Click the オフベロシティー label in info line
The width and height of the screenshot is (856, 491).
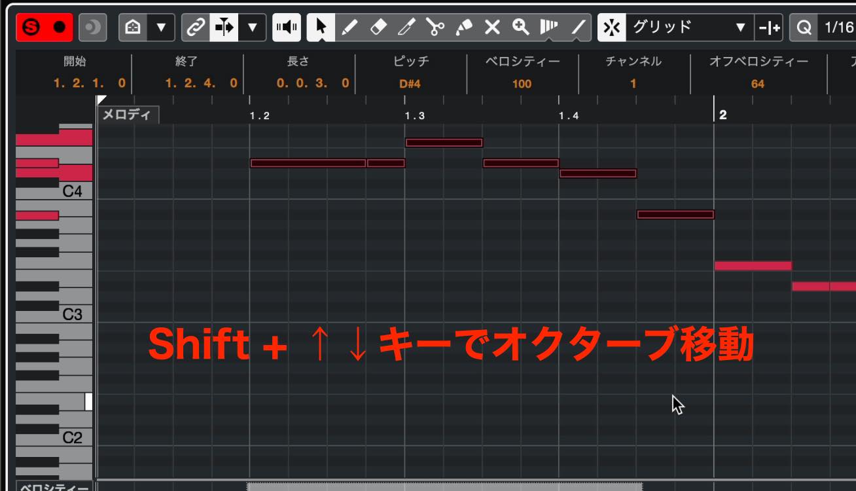tap(759, 62)
